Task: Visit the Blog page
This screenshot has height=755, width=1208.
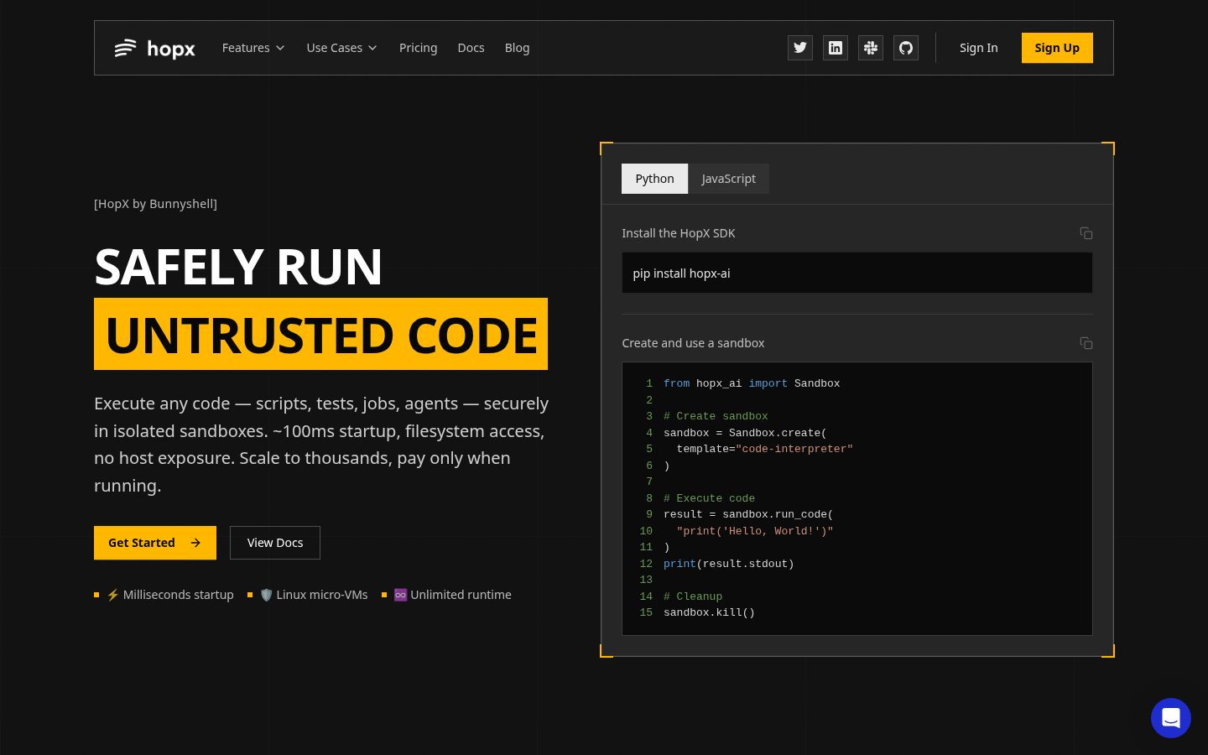Action: pyautogui.click(x=517, y=48)
